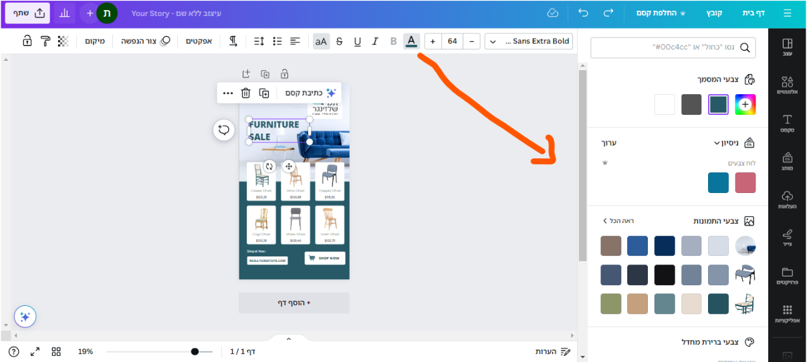Image resolution: width=807 pixels, height=362 pixels.
Task: Click the text direction paragraph icon
Action: [x=233, y=41]
